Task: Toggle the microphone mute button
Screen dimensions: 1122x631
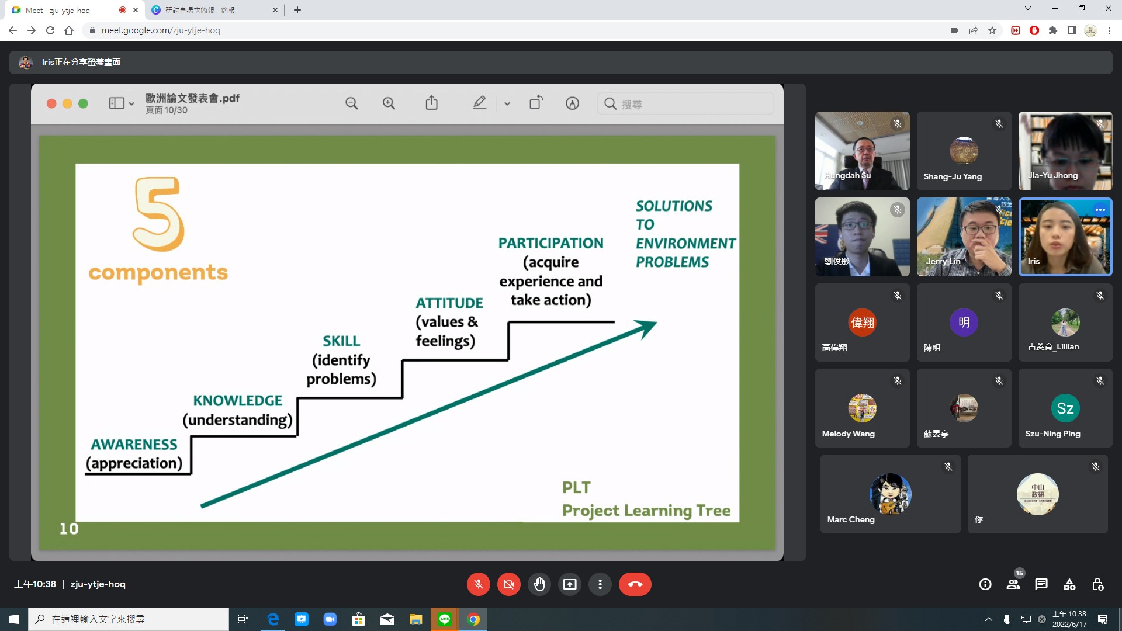Action: pos(478,584)
